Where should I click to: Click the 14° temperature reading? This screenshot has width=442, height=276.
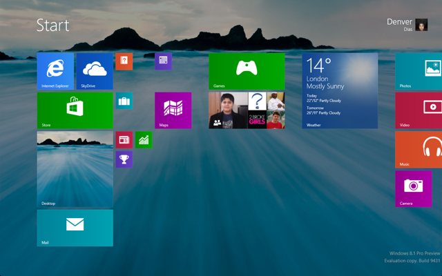(319, 66)
